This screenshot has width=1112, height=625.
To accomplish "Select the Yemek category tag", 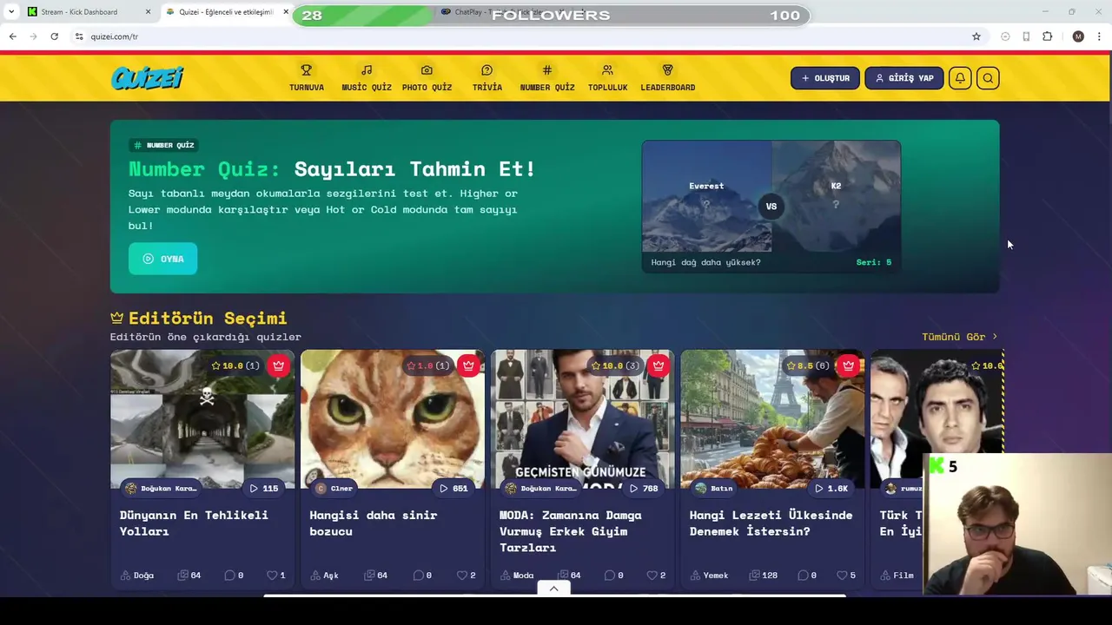I will click(709, 575).
